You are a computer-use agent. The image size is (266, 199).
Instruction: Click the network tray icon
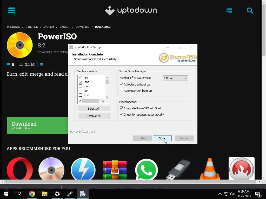click(x=226, y=194)
